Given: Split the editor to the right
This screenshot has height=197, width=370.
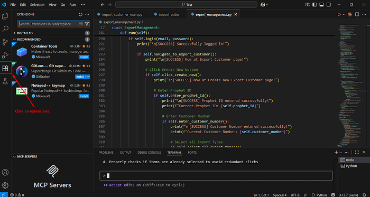Looking at the screenshot, I should tap(357, 14).
